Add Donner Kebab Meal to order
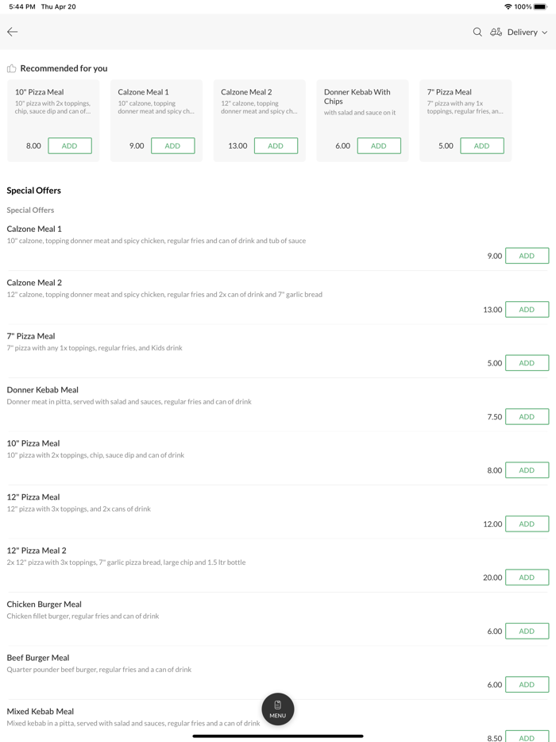 (527, 416)
